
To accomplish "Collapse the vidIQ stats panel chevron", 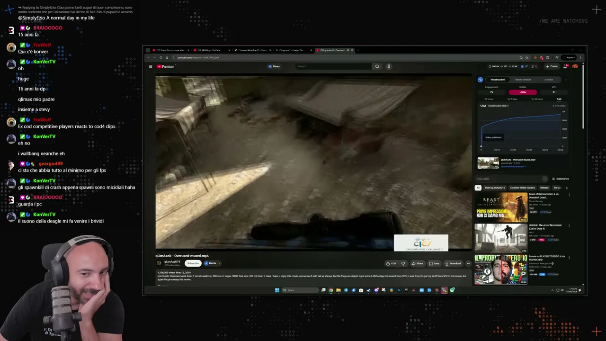I will tap(566, 80).
